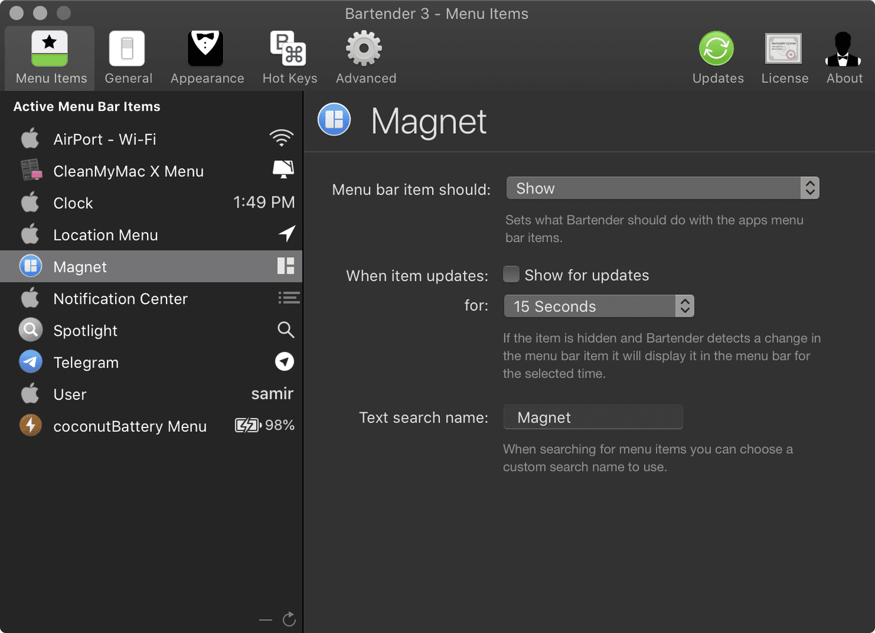
Task: Select CleanMyMac X Menu item
Action: coord(151,171)
